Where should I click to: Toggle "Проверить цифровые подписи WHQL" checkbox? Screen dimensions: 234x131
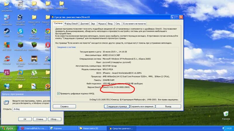(x=58, y=93)
